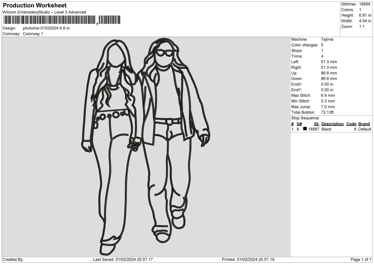The width and height of the screenshot is (374, 264).
Task: Click the Trims value 4
Action: click(x=322, y=56)
